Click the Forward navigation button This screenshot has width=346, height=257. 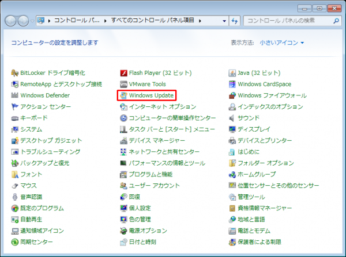click(x=23, y=21)
